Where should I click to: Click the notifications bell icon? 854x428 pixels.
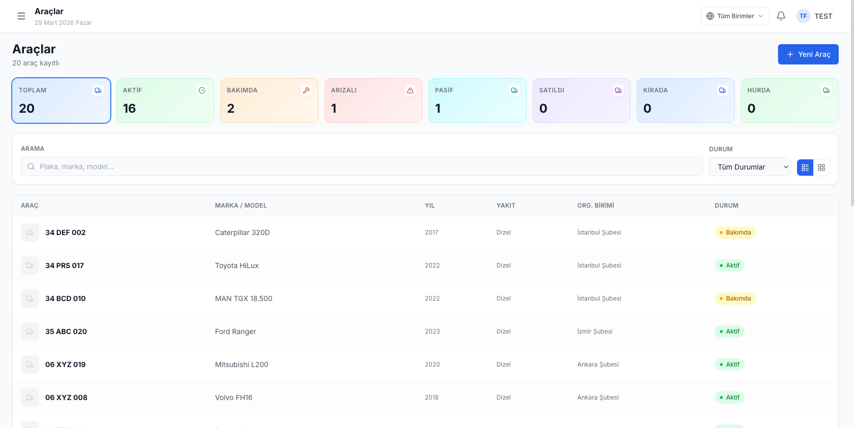click(x=781, y=16)
